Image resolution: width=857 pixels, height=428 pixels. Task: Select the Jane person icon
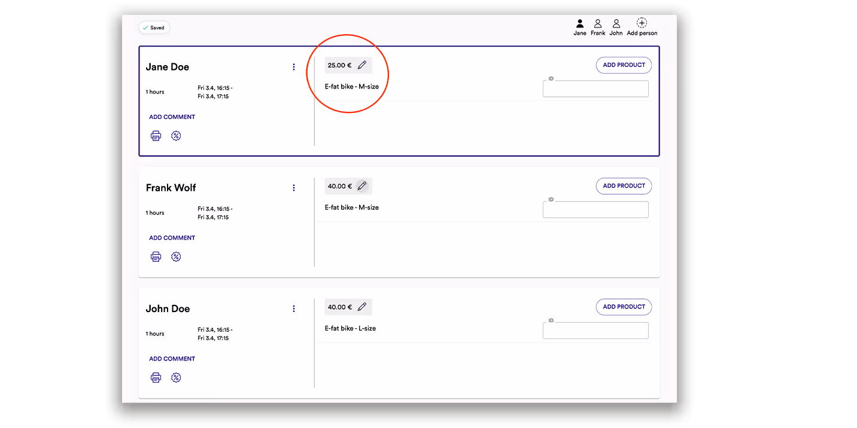[x=579, y=24]
